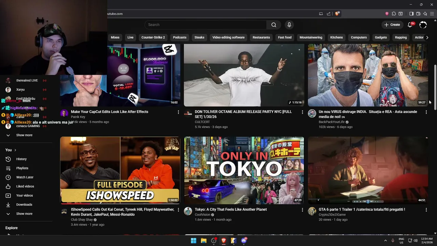Viewport: 437px width, 246px height.
Task: Open options menu for Un nou VIRUS video
Action: (x=426, y=112)
